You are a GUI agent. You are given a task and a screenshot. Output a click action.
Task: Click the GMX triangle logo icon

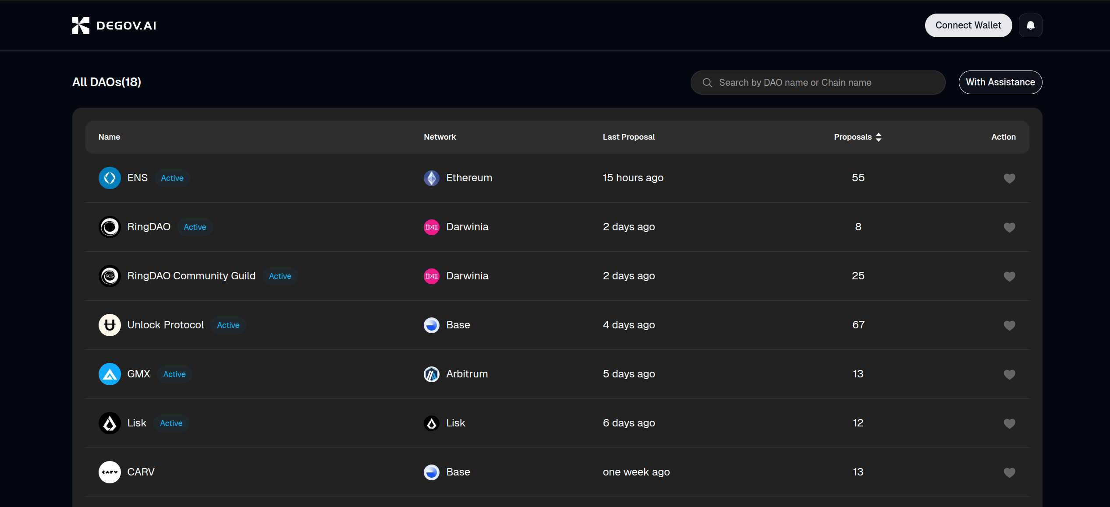[110, 374]
